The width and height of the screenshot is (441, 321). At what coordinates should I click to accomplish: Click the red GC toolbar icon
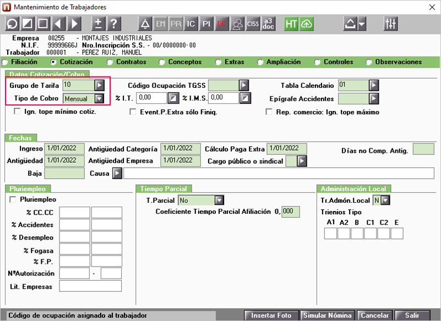(x=222, y=24)
